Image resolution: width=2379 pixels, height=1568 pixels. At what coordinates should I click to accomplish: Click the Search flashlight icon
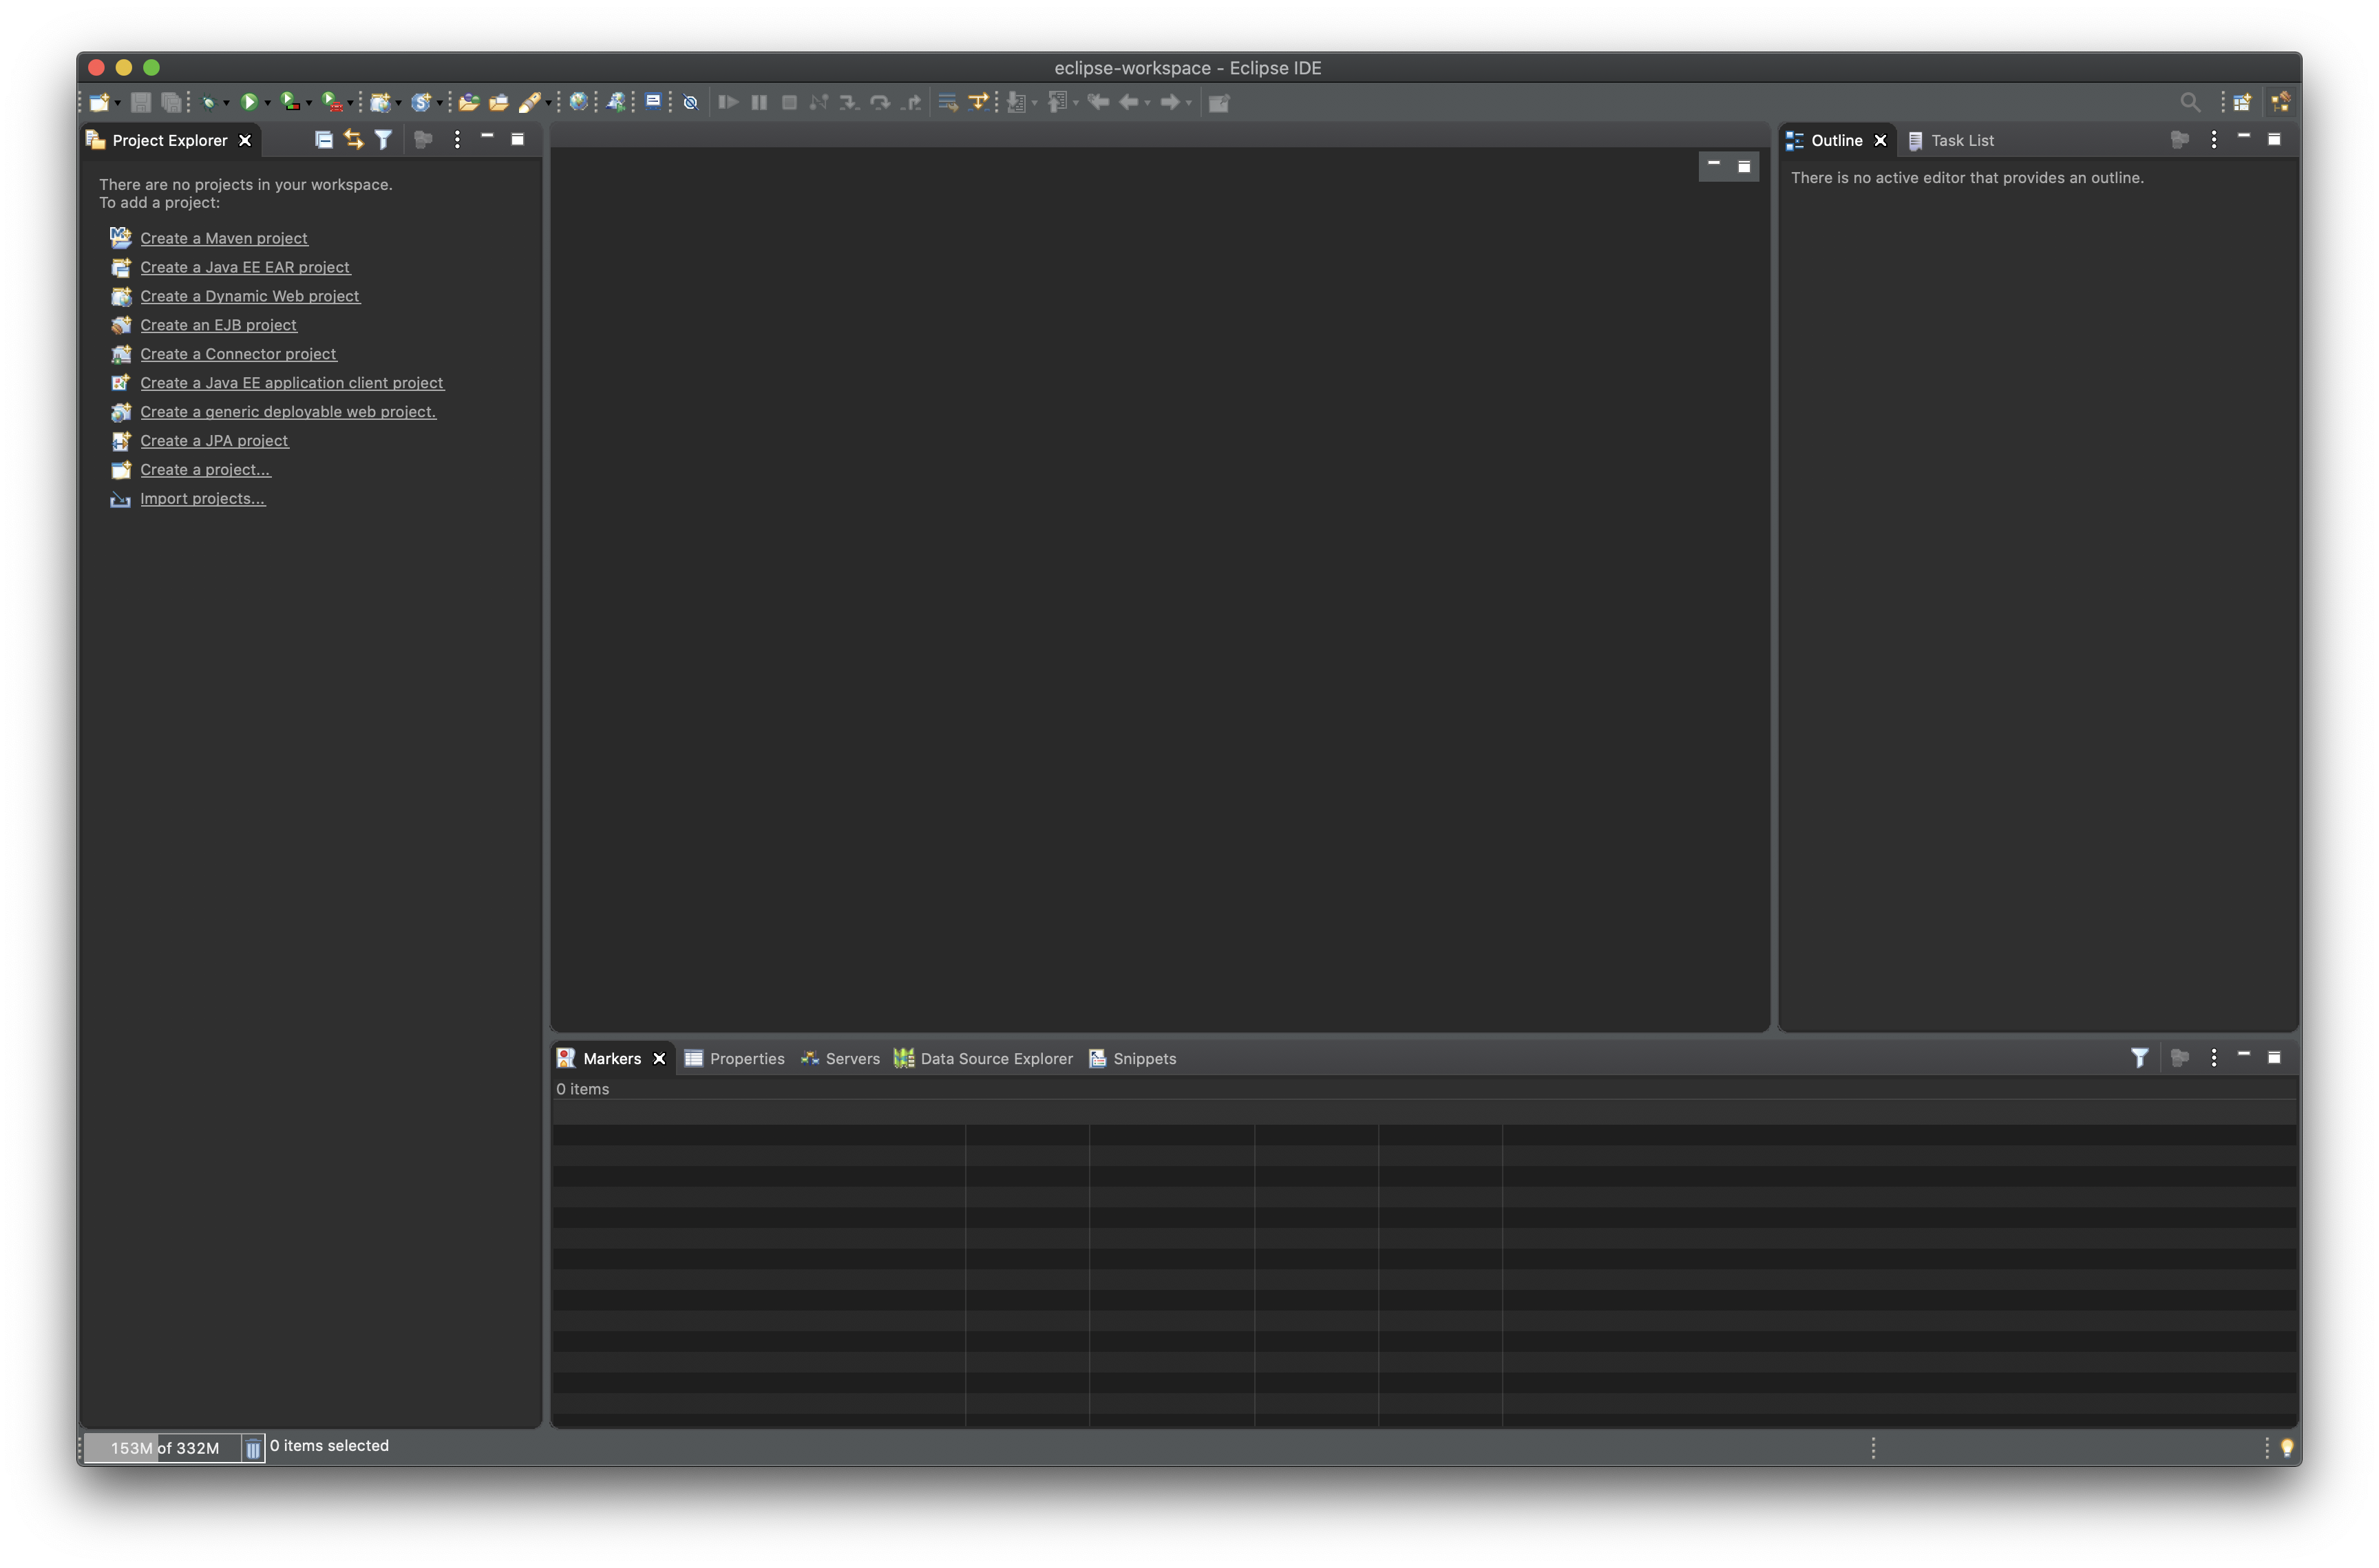click(530, 102)
